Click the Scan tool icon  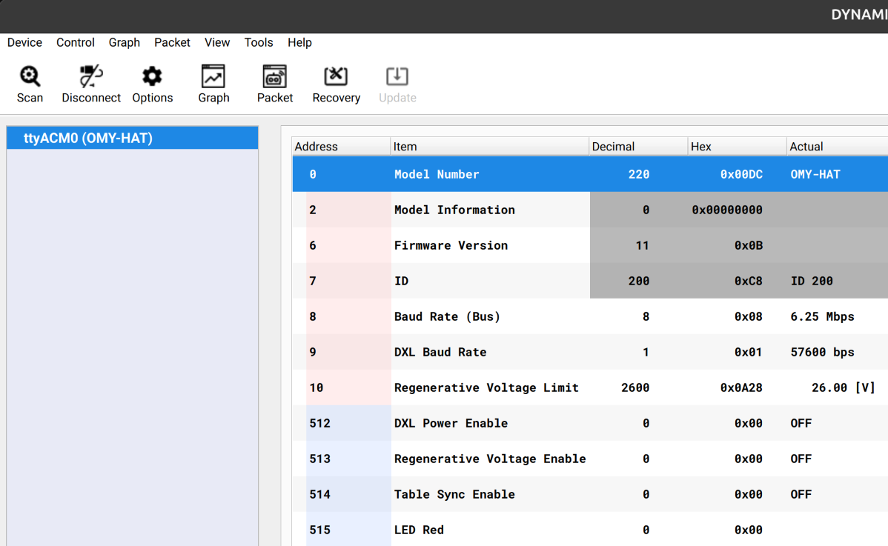point(30,83)
